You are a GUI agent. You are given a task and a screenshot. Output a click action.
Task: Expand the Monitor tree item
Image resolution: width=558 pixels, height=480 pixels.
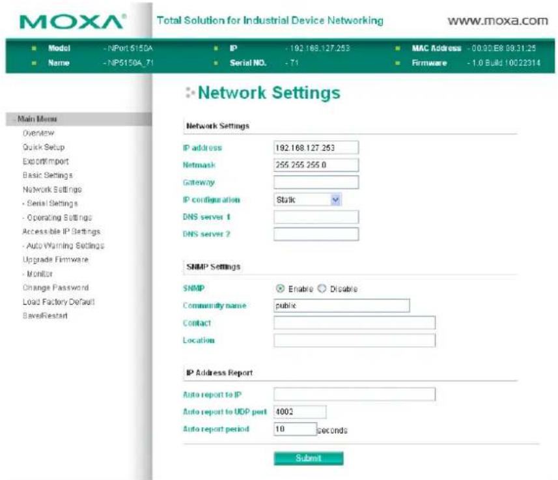(x=40, y=274)
